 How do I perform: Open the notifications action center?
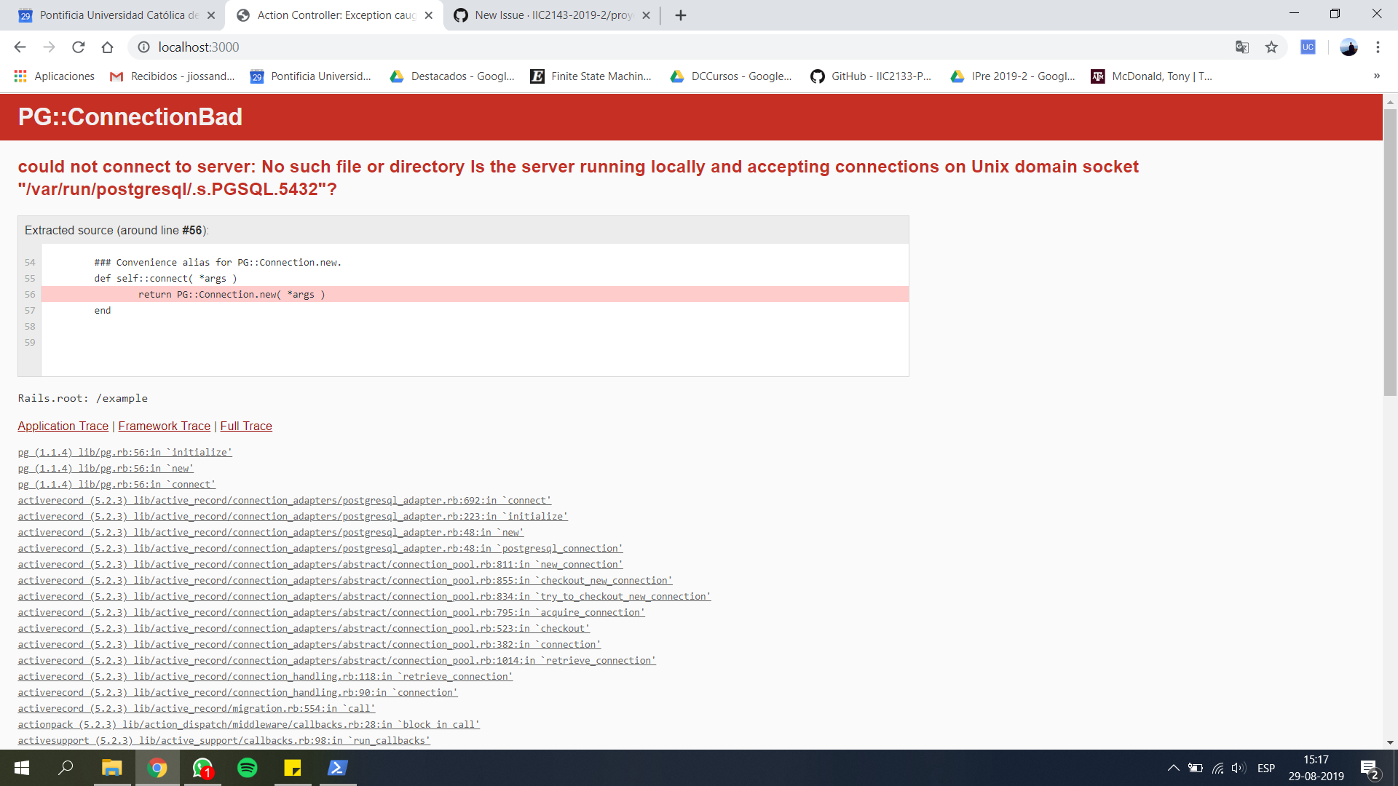1367,768
